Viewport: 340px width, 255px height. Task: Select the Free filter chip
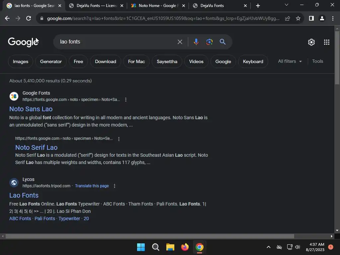(x=78, y=61)
